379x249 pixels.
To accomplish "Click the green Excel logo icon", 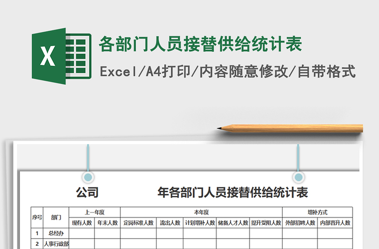I will [62, 56].
